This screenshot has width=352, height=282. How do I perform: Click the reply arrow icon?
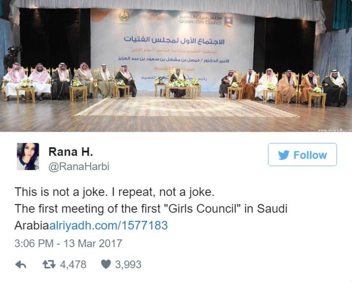coord(21,265)
